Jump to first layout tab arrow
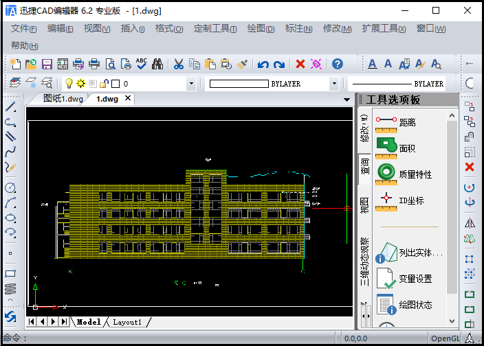The width and height of the screenshot is (484, 346). click(x=31, y=322)
